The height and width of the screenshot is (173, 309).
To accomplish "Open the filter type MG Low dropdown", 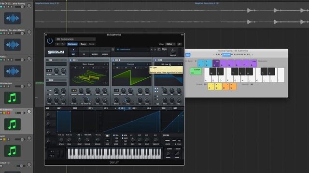I will (x=166, y=64).
